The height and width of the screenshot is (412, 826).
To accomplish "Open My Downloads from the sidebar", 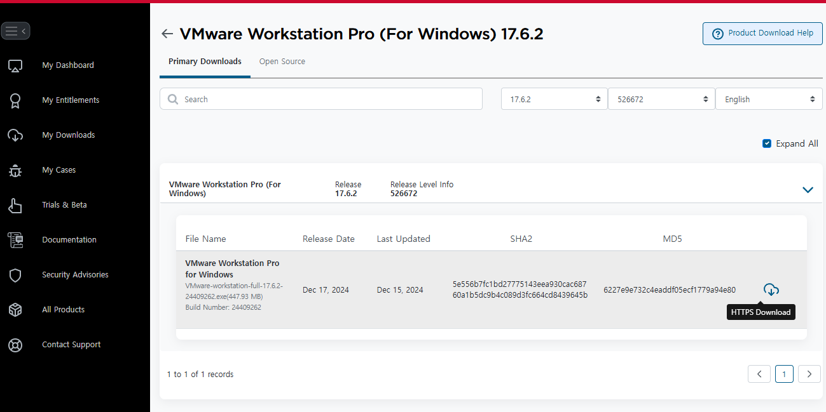I will [x=69, y=135].
